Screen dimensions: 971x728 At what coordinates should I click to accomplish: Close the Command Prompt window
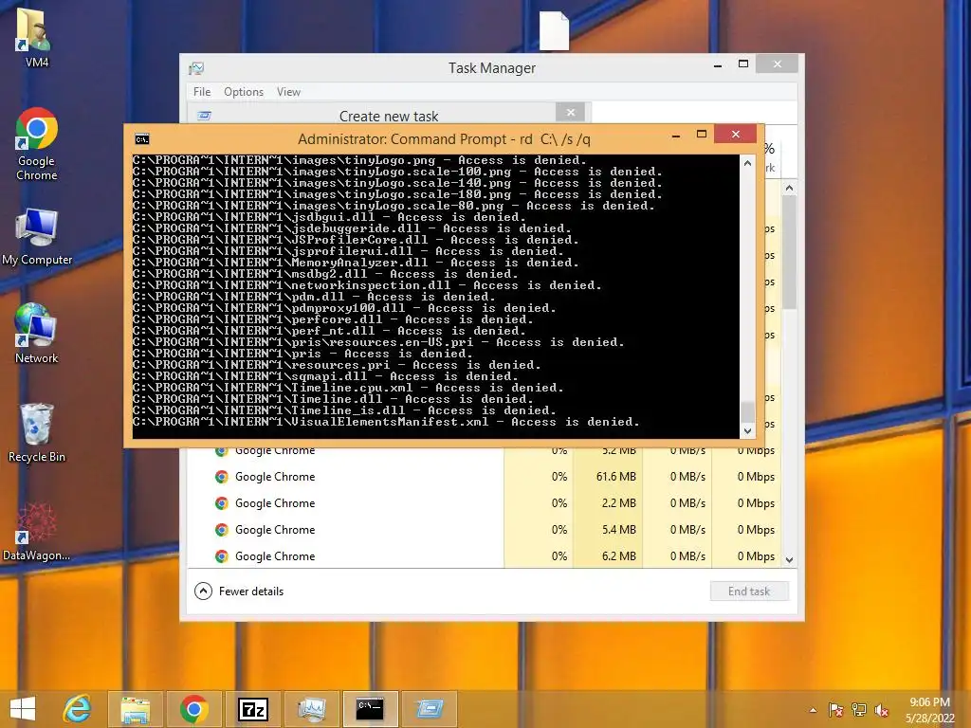point(735,134)
